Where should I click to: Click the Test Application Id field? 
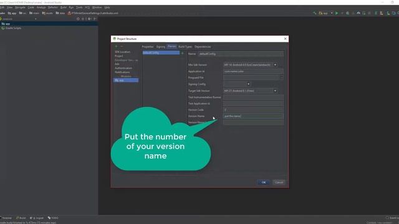[253, 104]
